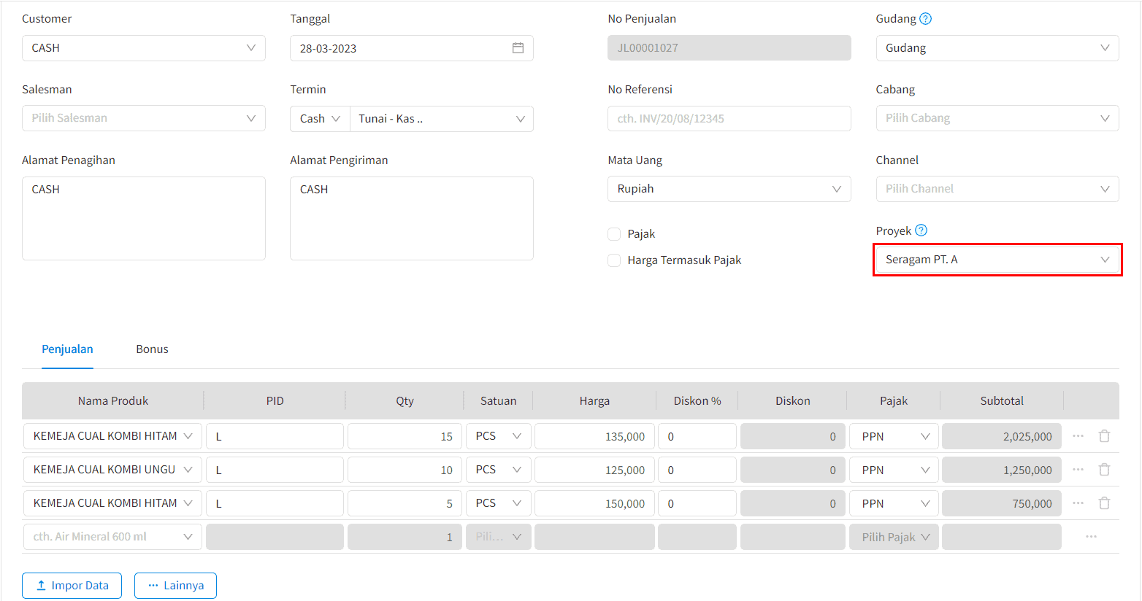
Task: Select the Penjualan tab
Action: pos(67,349)
